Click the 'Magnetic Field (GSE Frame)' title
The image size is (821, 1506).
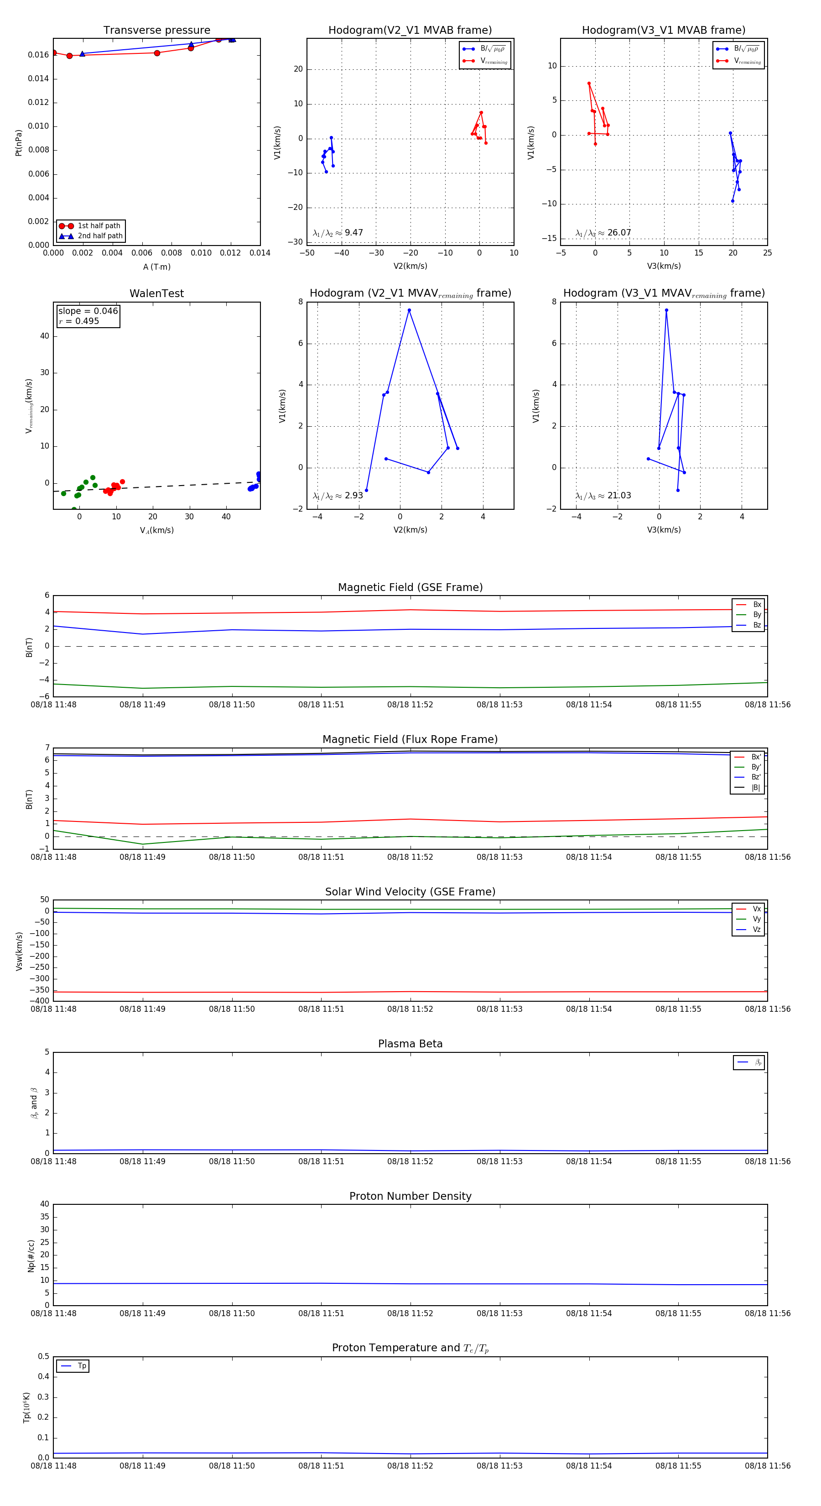pos(410,587)
